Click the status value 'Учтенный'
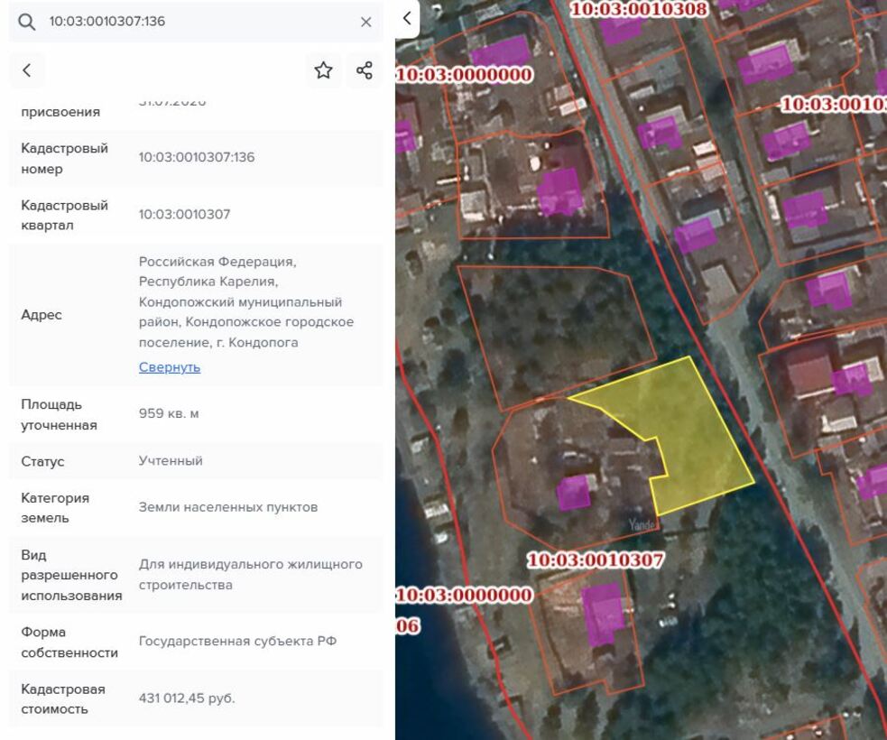 point(171,460)
